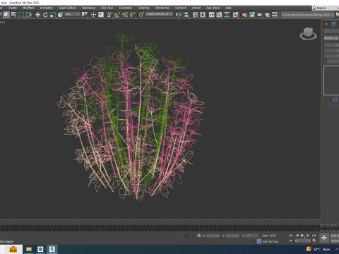Click the Align tool icon
The height and width of the screenshot is (254, 339).
[x=186, y=15]
